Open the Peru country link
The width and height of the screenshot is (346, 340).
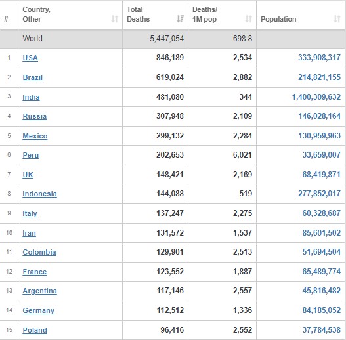[31, 155]
